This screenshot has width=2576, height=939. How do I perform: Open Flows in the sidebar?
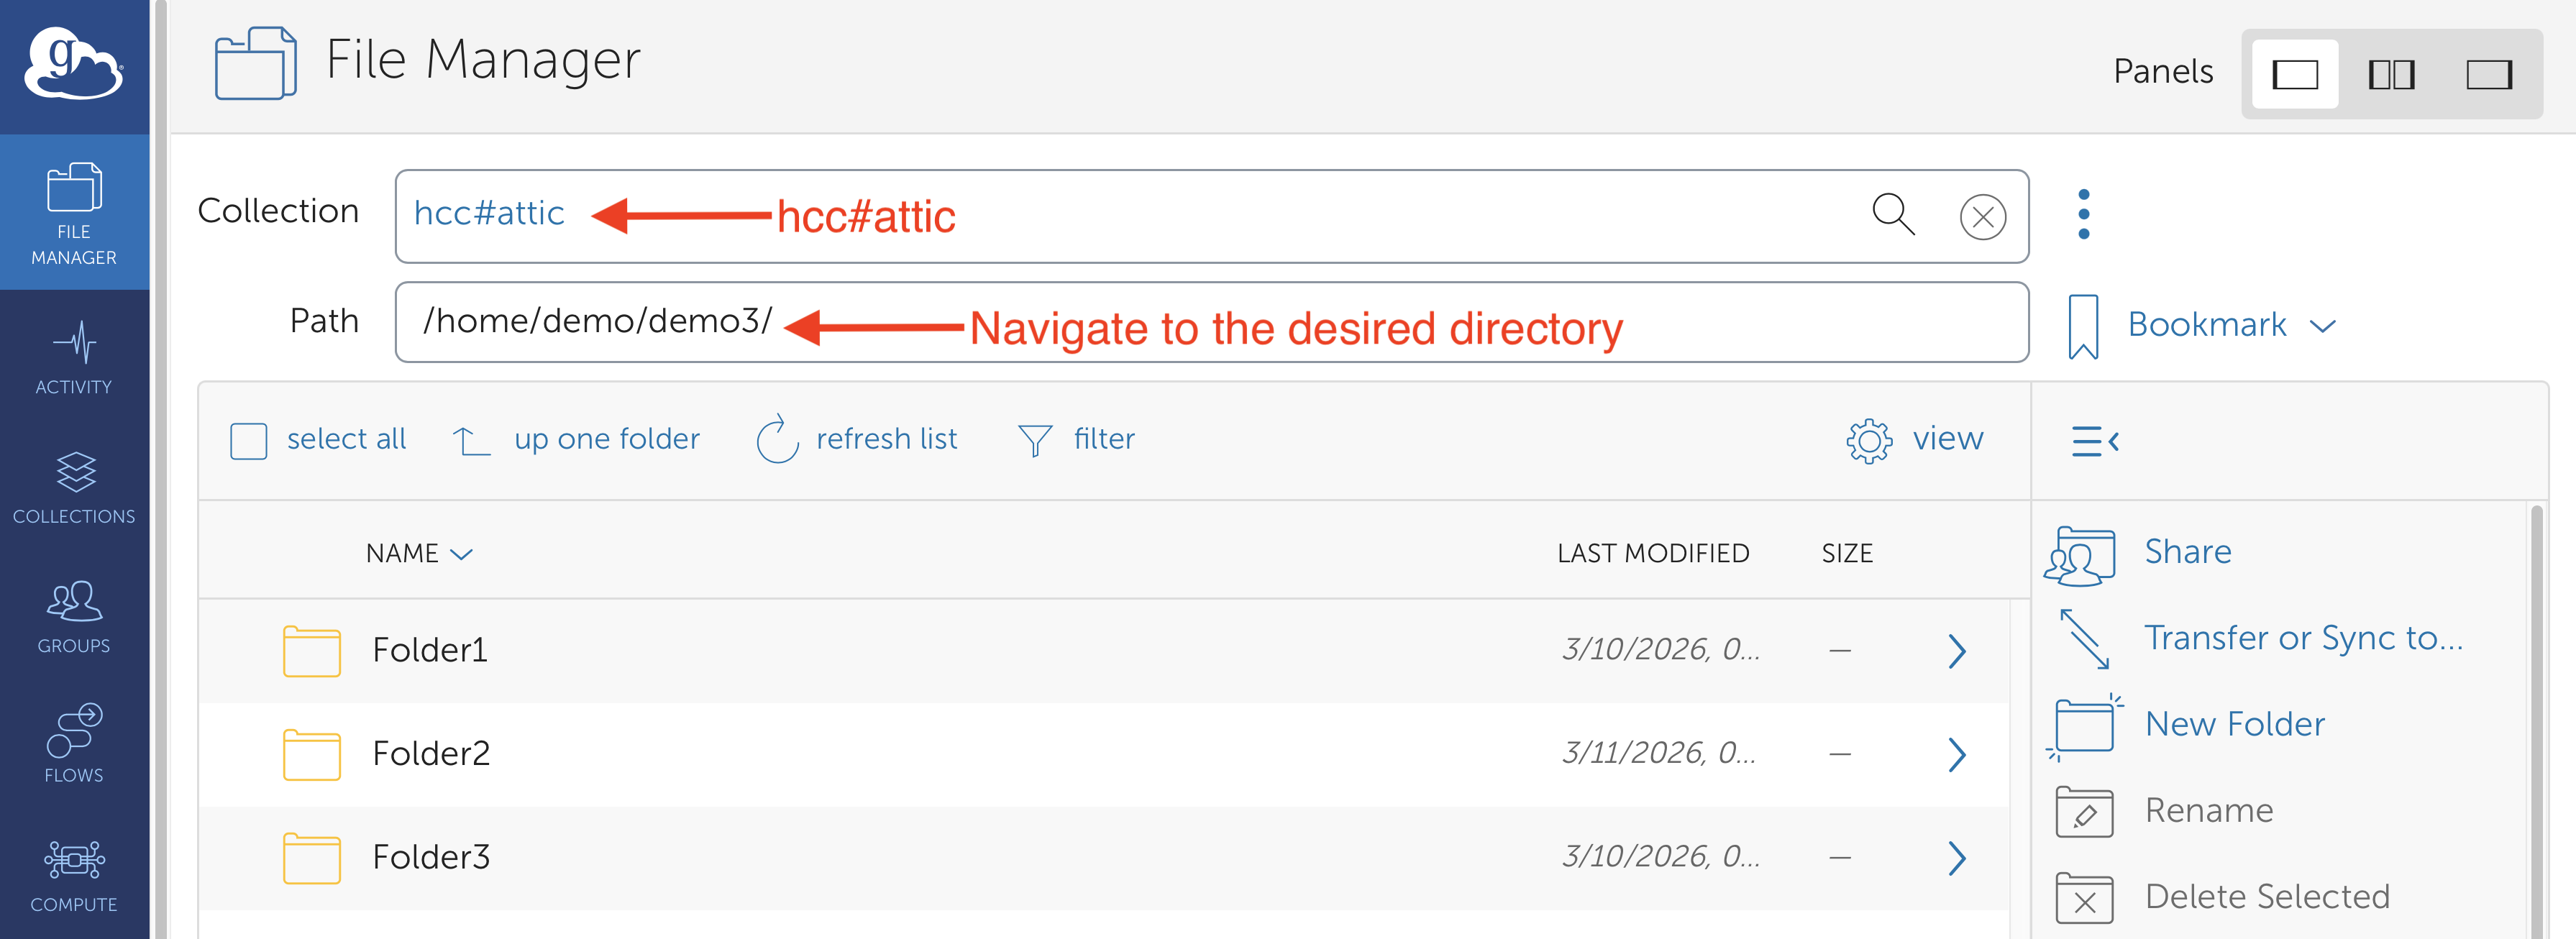tap(74, 744)
